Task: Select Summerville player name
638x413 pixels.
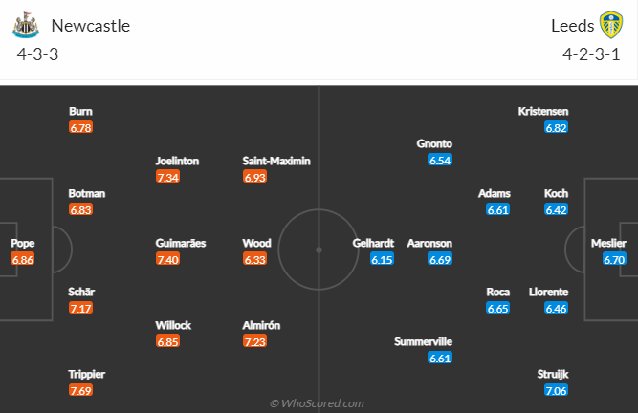Action: (x=423, y=341)
